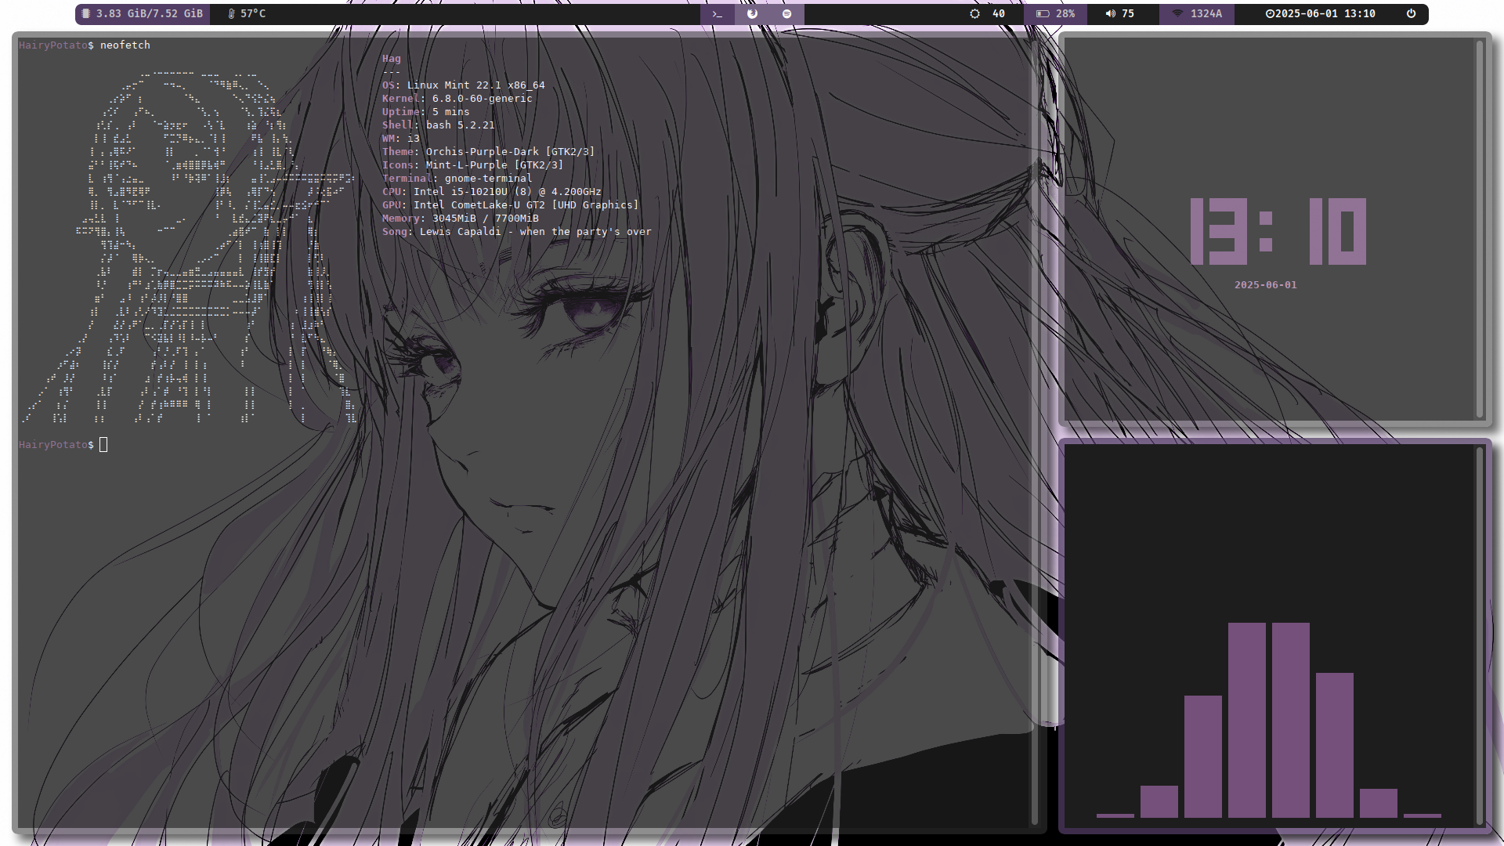
Task: Focus the empty HairyPotato$ terminal prompt
Action: pos(104,445)
